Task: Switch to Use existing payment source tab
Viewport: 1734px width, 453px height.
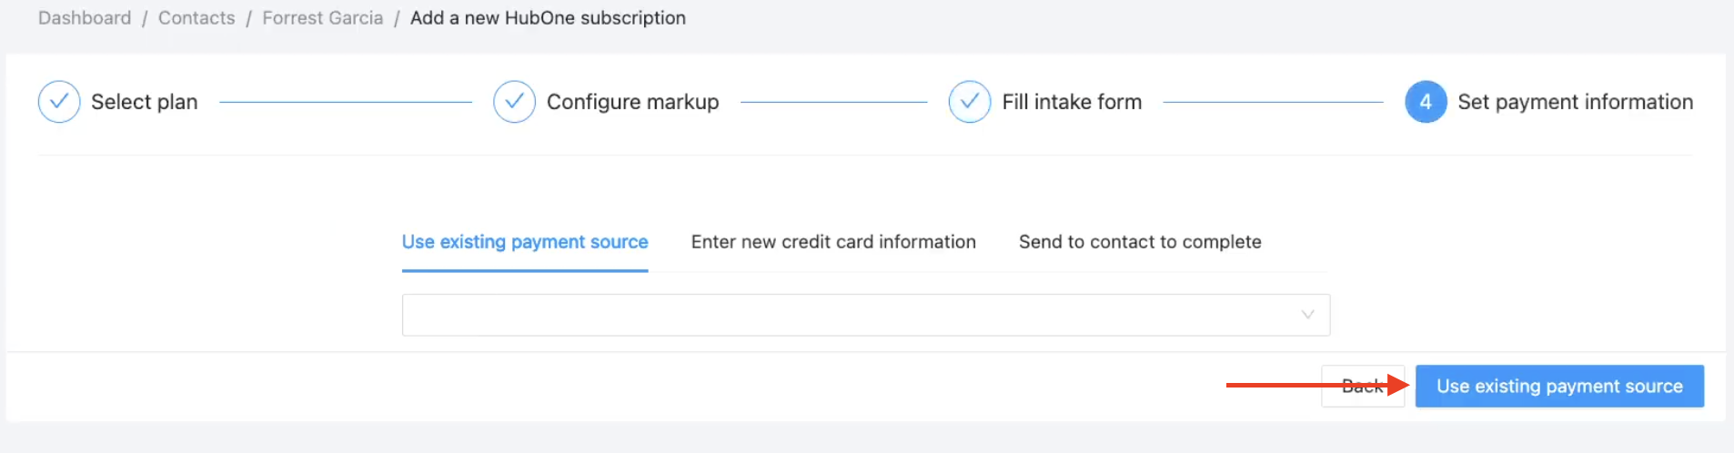Action: pyautogui.click(x=525, y=242)
